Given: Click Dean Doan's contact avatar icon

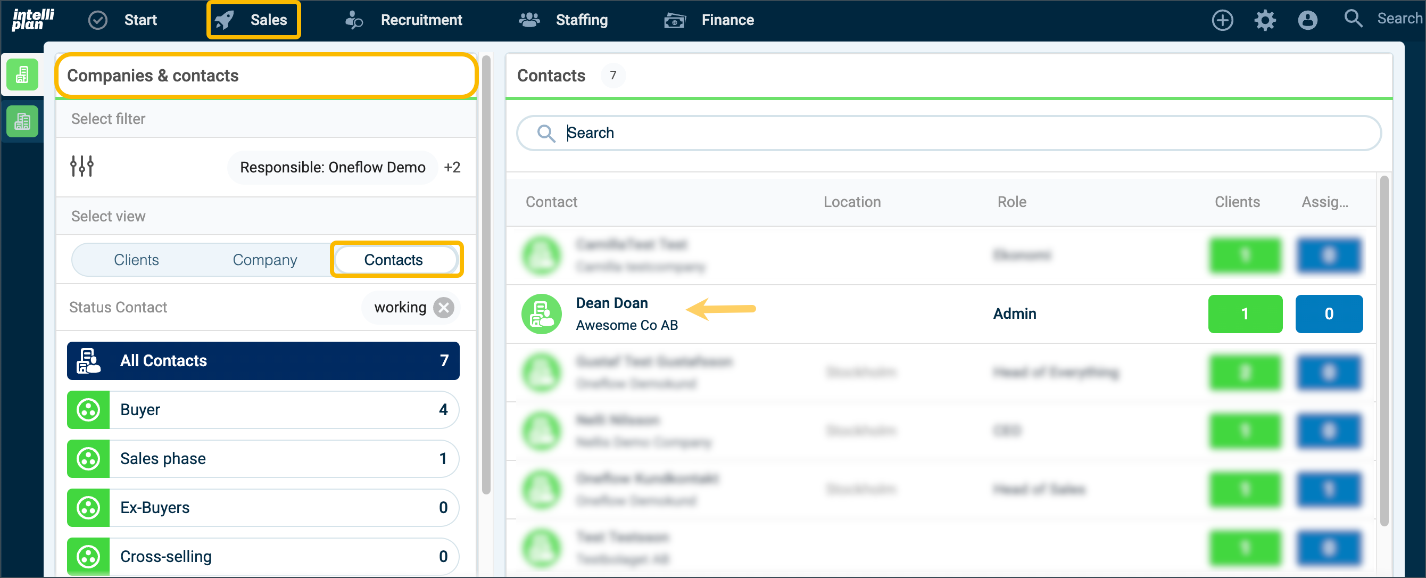Looking at the screenshot, I should pos(541,314).
